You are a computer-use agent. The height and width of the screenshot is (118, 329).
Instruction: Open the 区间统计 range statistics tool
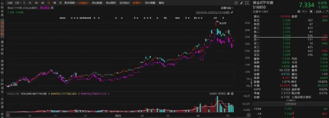[125, 3]
